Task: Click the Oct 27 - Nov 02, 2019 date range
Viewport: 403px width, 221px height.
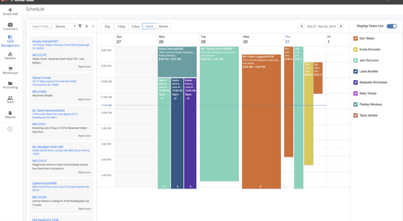Action: coord(321,26)
